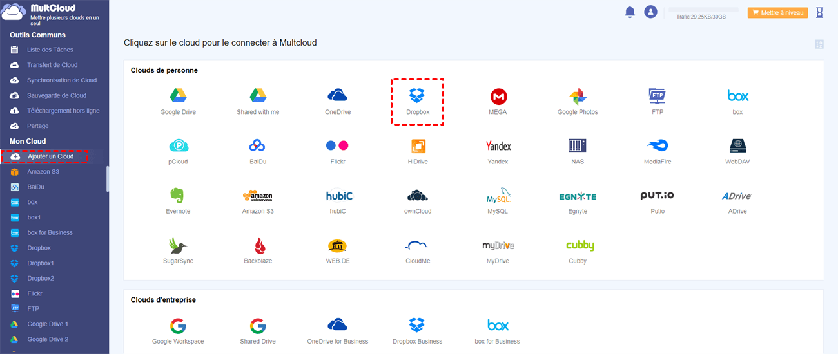
Task: Choose the MyDrive cloud
Action: point(498,250)
